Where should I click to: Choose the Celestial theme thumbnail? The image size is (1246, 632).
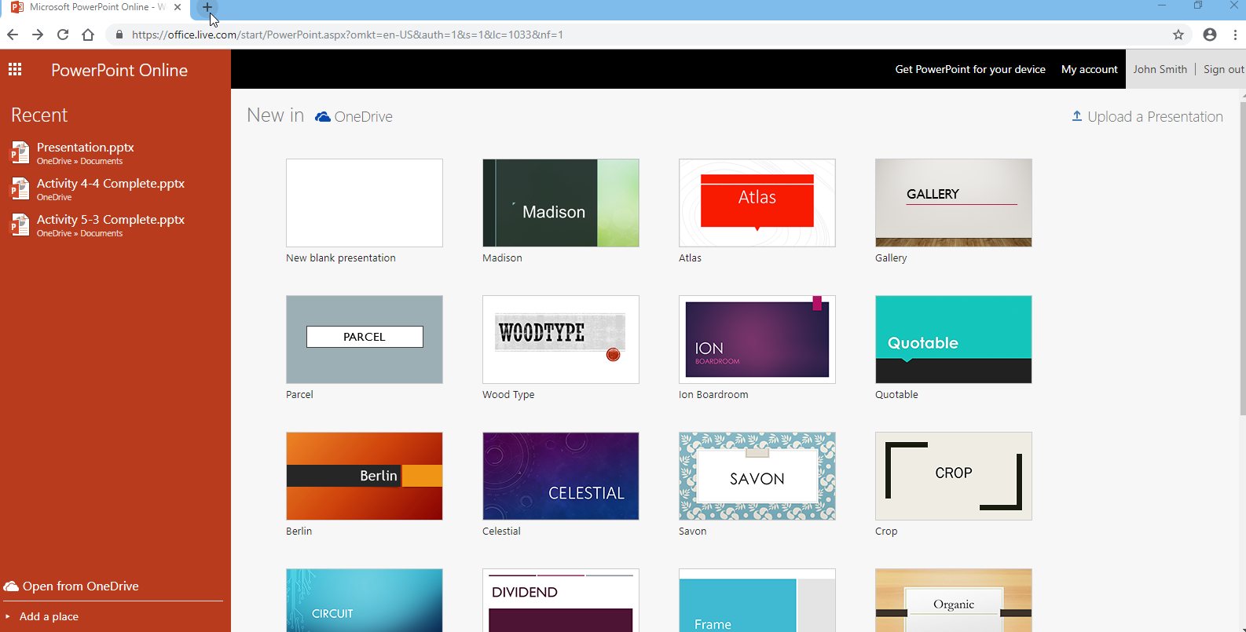561,476
